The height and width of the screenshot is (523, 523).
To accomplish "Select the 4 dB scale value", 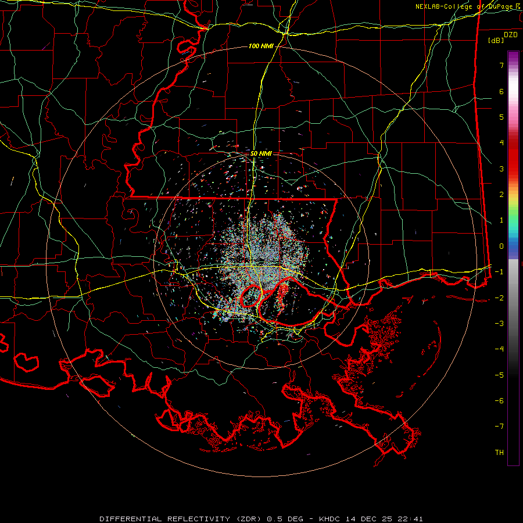I will (501, 143).
